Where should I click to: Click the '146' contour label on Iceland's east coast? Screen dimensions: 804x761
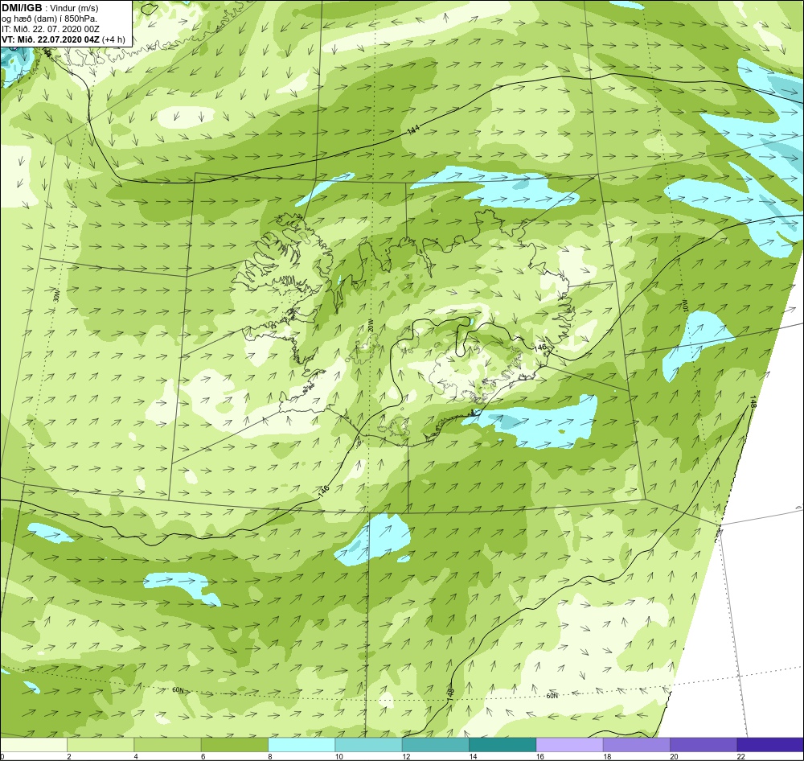[540, 348]
